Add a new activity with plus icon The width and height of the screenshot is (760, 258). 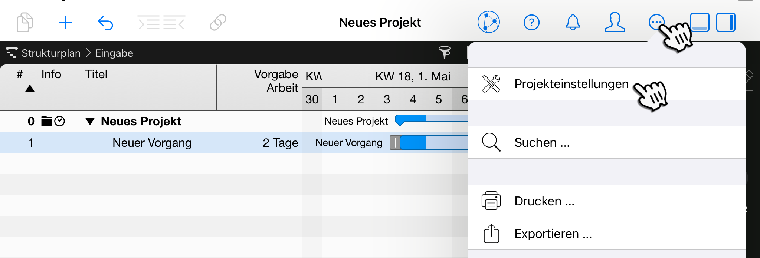coord(65,23)
